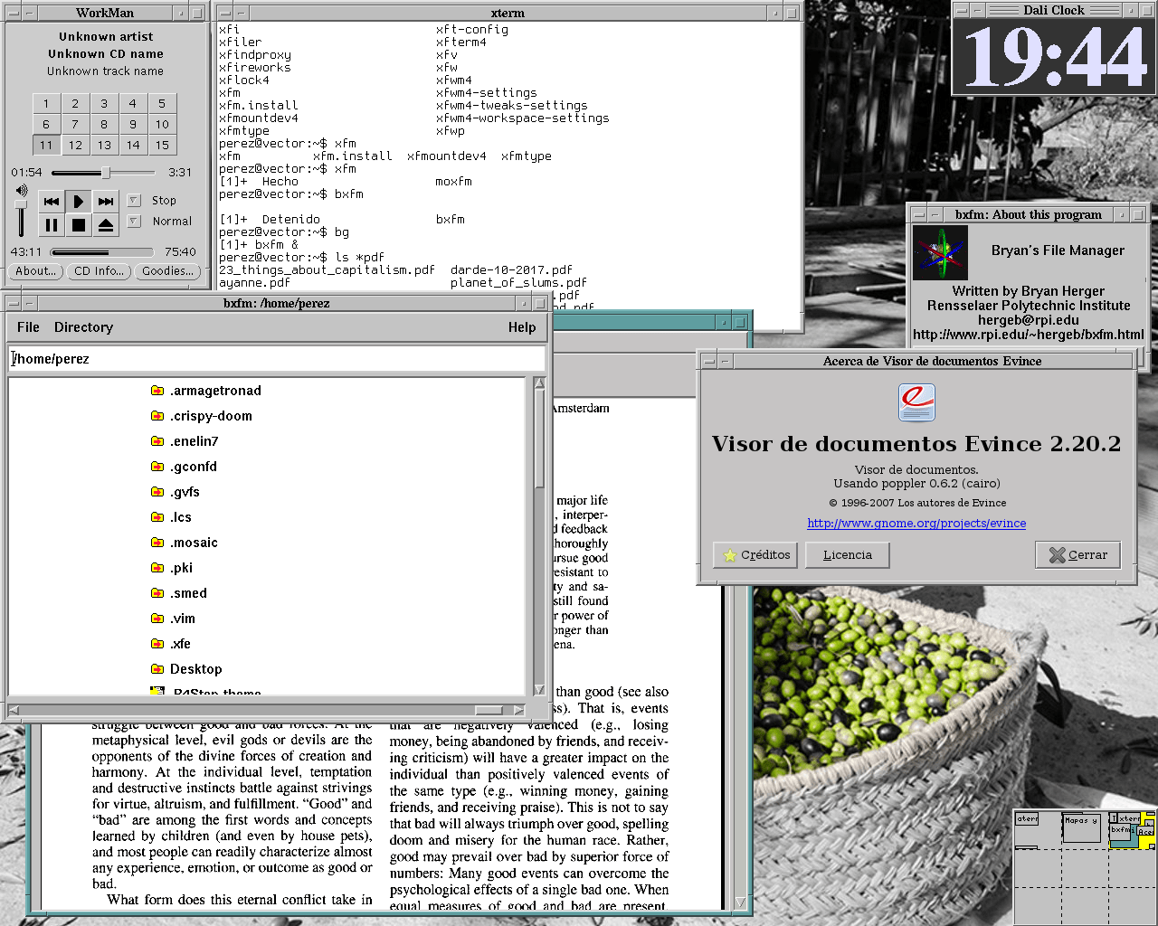Select the aterm window in the pager
Screen dimensions: 1158x926
point(1028,819)
